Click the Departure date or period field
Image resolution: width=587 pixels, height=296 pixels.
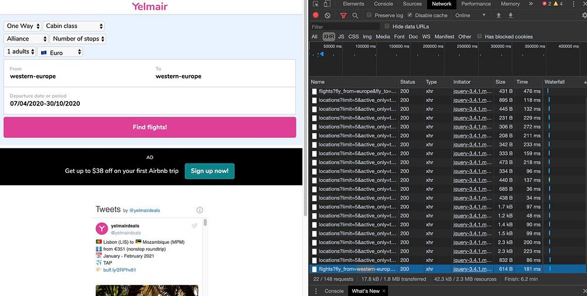pos(150,101)
